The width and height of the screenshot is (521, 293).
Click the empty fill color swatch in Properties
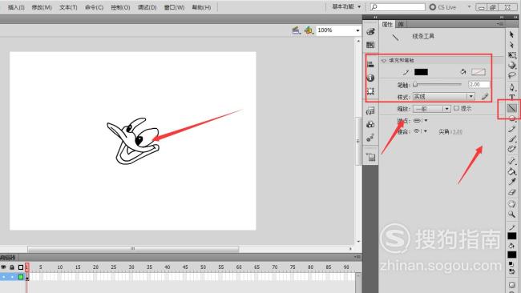479,72
